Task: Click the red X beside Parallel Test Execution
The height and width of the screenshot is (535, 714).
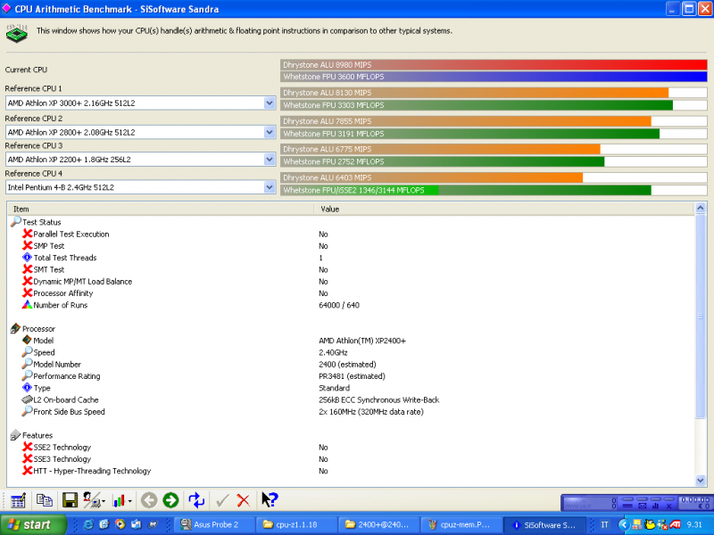Action: (x=28, y=234)
